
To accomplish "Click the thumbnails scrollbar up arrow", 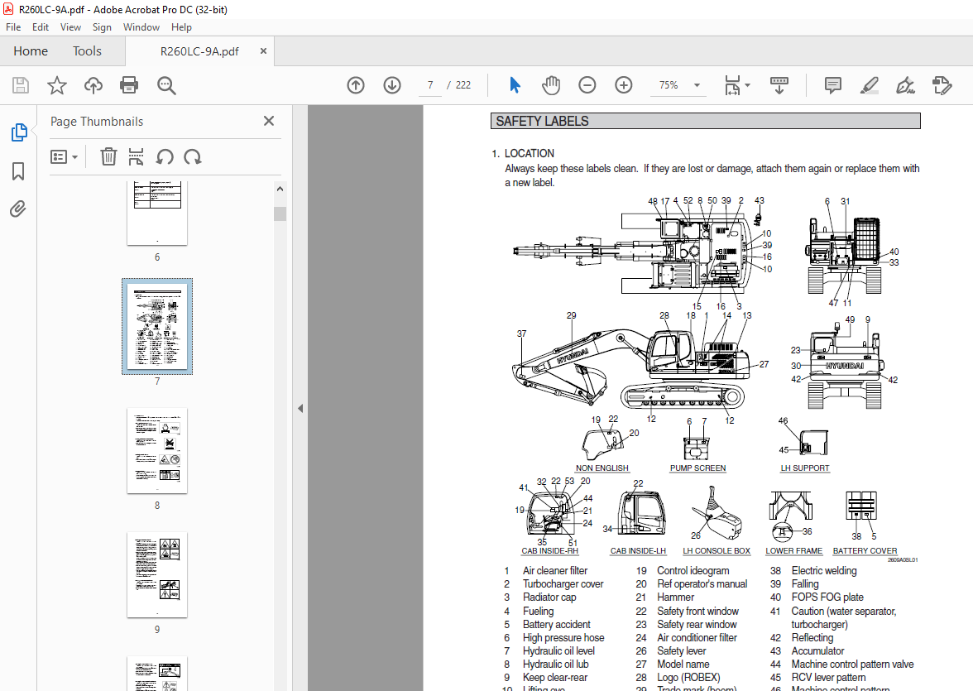I will tap(280, 189).
